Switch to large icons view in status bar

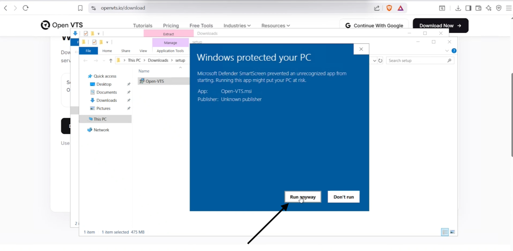click(452, 232)
